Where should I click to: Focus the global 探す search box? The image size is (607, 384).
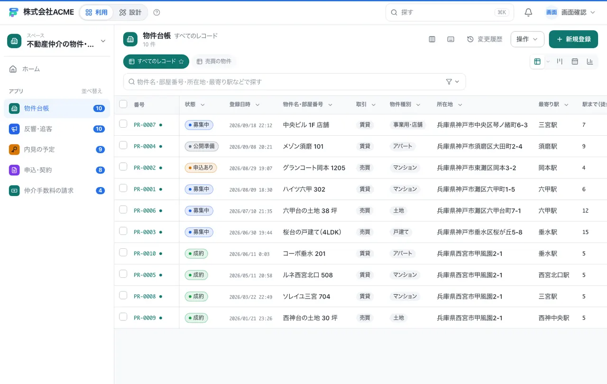click(450, 12)
